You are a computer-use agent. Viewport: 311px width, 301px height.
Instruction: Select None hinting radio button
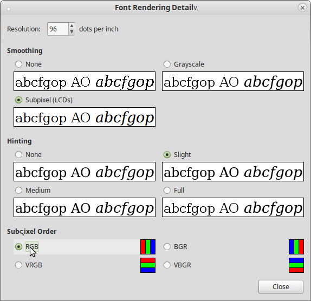coord(18,155)
